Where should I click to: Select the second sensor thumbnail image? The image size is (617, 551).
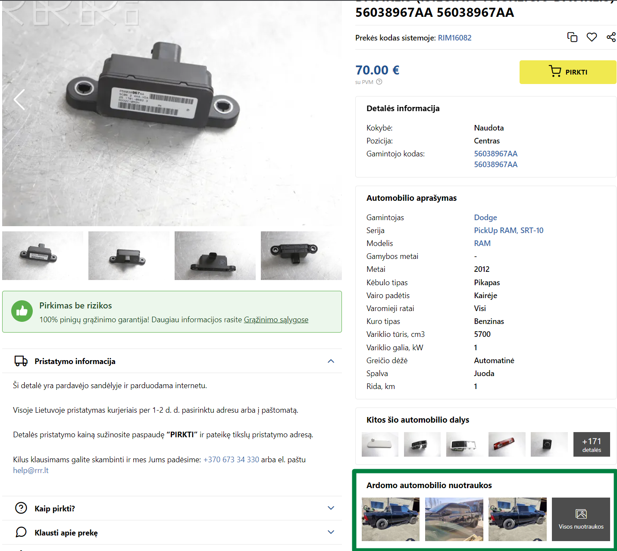(x=129, y=256)
